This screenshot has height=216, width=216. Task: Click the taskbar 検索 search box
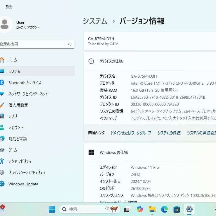point(89,209)
